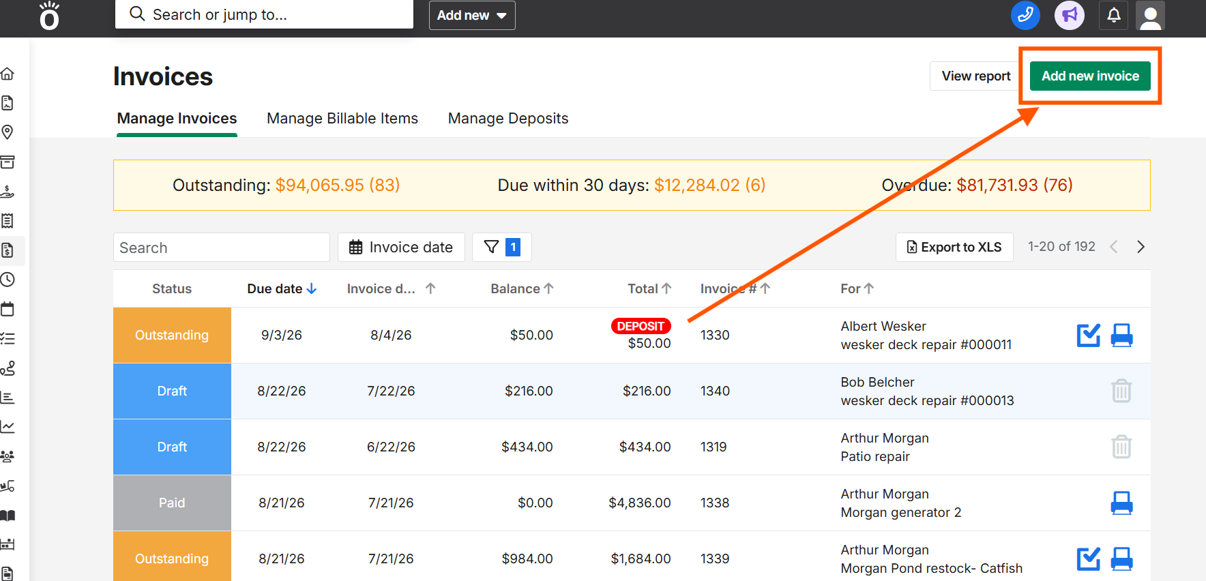Click balance $984.00 on invoice 1339
Viewport: 1206px width, 581px height.
pyautogui.click(x=527, y=558)
